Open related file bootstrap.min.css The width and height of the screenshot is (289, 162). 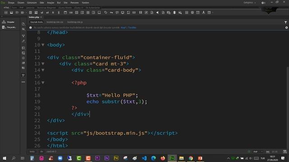click(55, 22)
